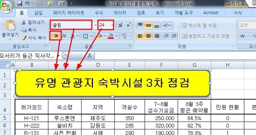Click the font size box showing 24
The image size is (256, 135).
point(104,25)
